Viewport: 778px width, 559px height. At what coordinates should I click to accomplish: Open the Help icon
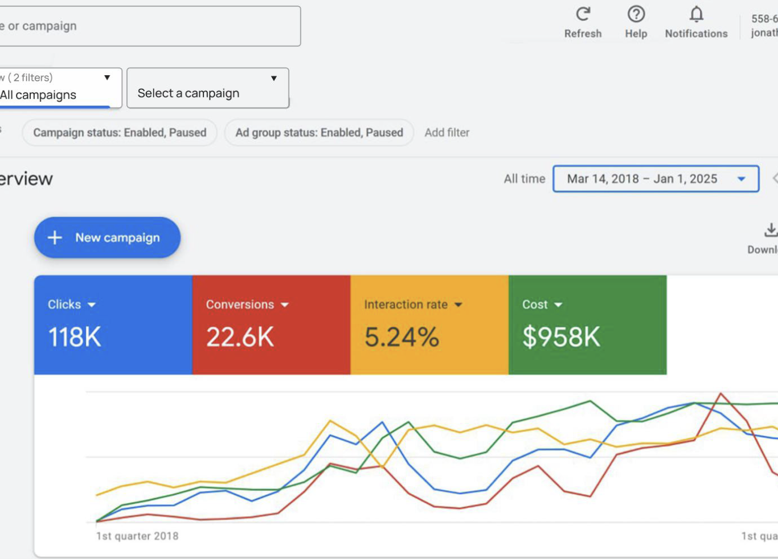point(636,14)
